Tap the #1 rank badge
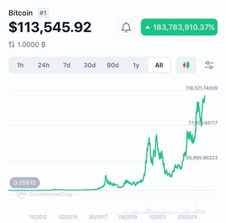Screen dimensions: 226x223 pos(43,13)
